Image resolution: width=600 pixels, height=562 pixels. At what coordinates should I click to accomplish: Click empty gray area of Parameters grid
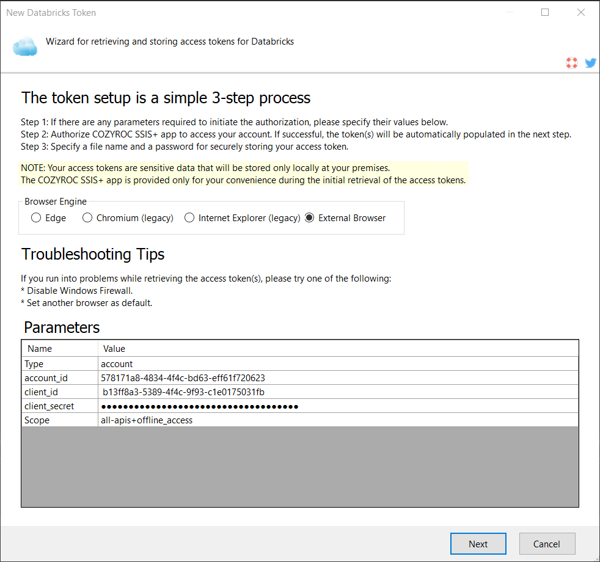click(299, 467)
